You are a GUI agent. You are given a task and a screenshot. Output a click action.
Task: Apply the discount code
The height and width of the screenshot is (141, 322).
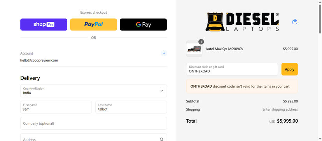[x=289, y=69]
